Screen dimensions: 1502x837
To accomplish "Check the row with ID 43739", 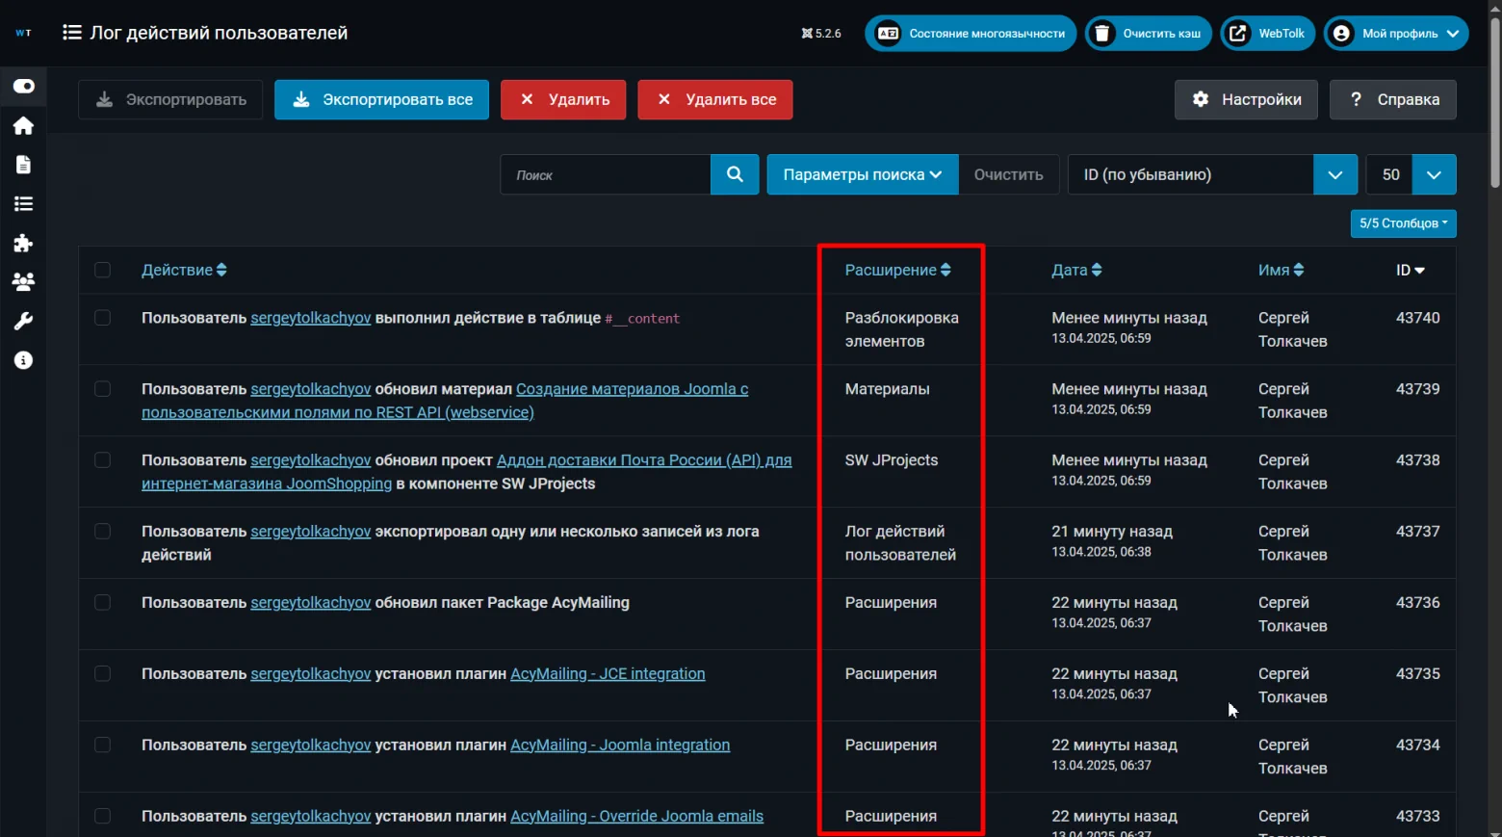I will [102, 389].
